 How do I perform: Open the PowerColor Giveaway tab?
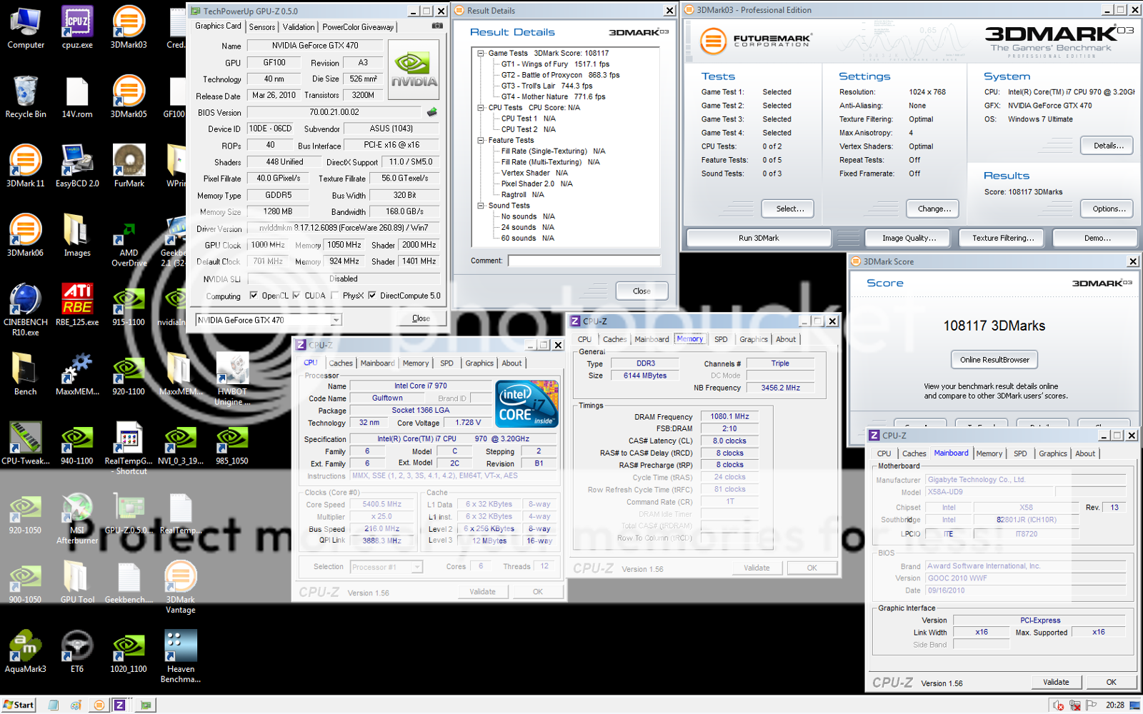tap(358, 27)
